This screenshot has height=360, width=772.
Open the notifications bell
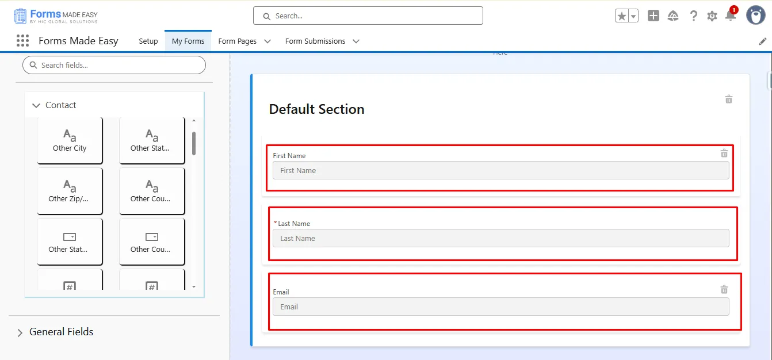[731, 16]
